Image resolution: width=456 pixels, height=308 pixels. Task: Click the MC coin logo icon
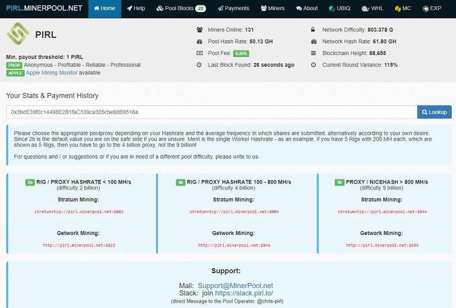click(x=398, y=9)
